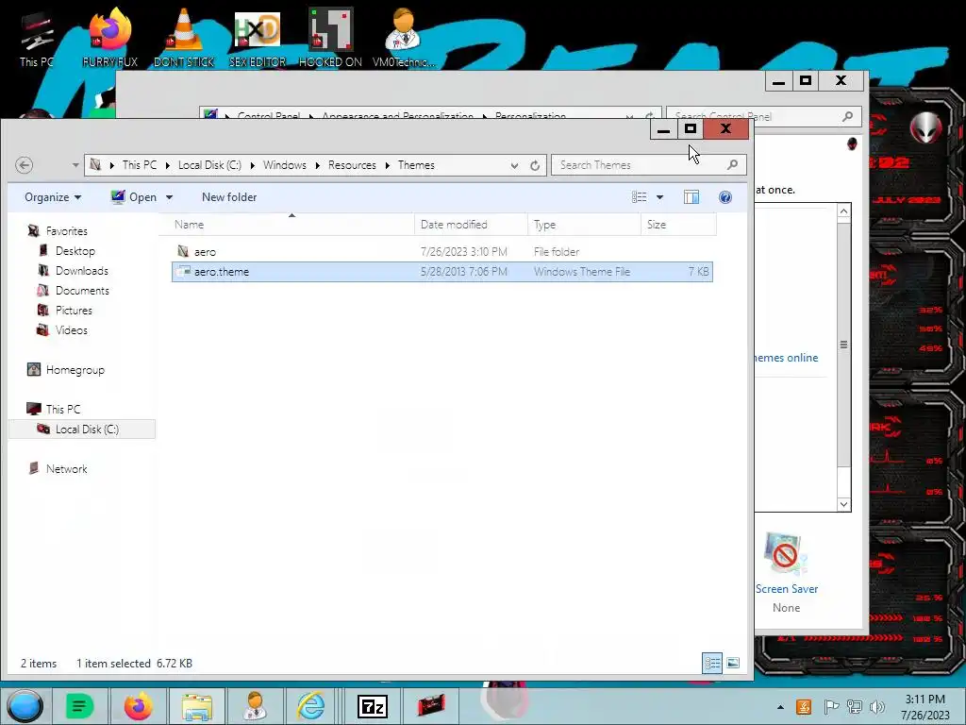Toggle the preview pane icon
The height and width of the screenshot is (725, 966).
691,196
